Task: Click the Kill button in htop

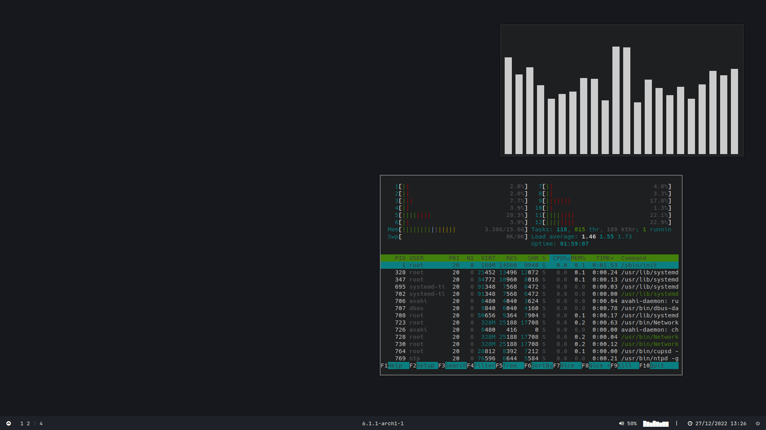Action: point(628,365)
